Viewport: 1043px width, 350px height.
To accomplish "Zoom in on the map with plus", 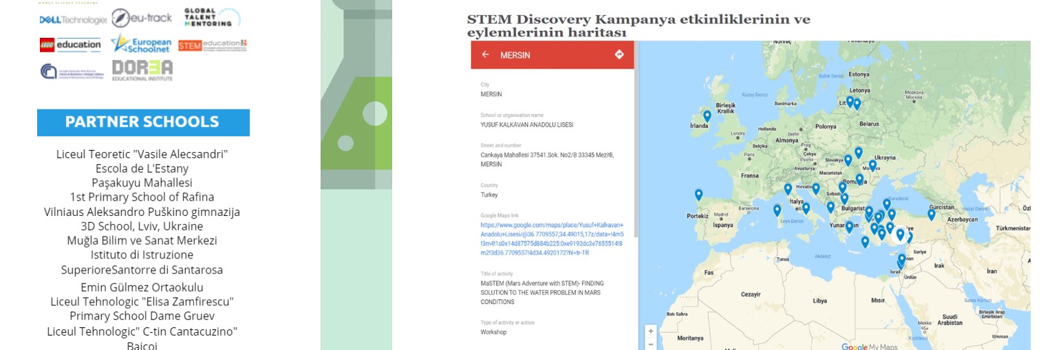I will pyautogui.click(x=651, y=331).
